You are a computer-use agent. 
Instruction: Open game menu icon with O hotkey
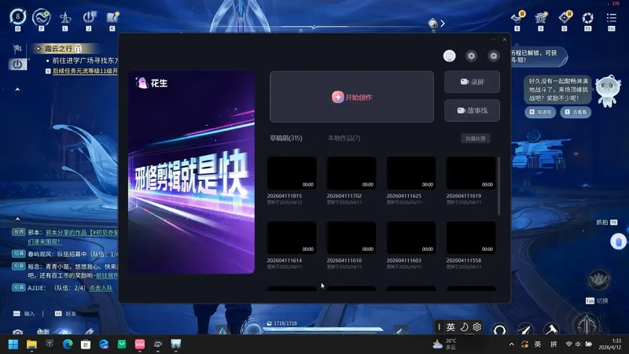[x=17, y=17]
